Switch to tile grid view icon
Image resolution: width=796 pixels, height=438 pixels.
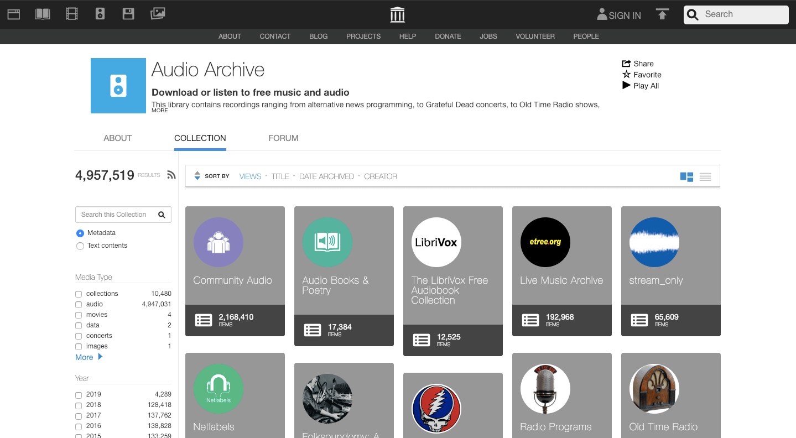pyautogui.click(x=686, y=177)
